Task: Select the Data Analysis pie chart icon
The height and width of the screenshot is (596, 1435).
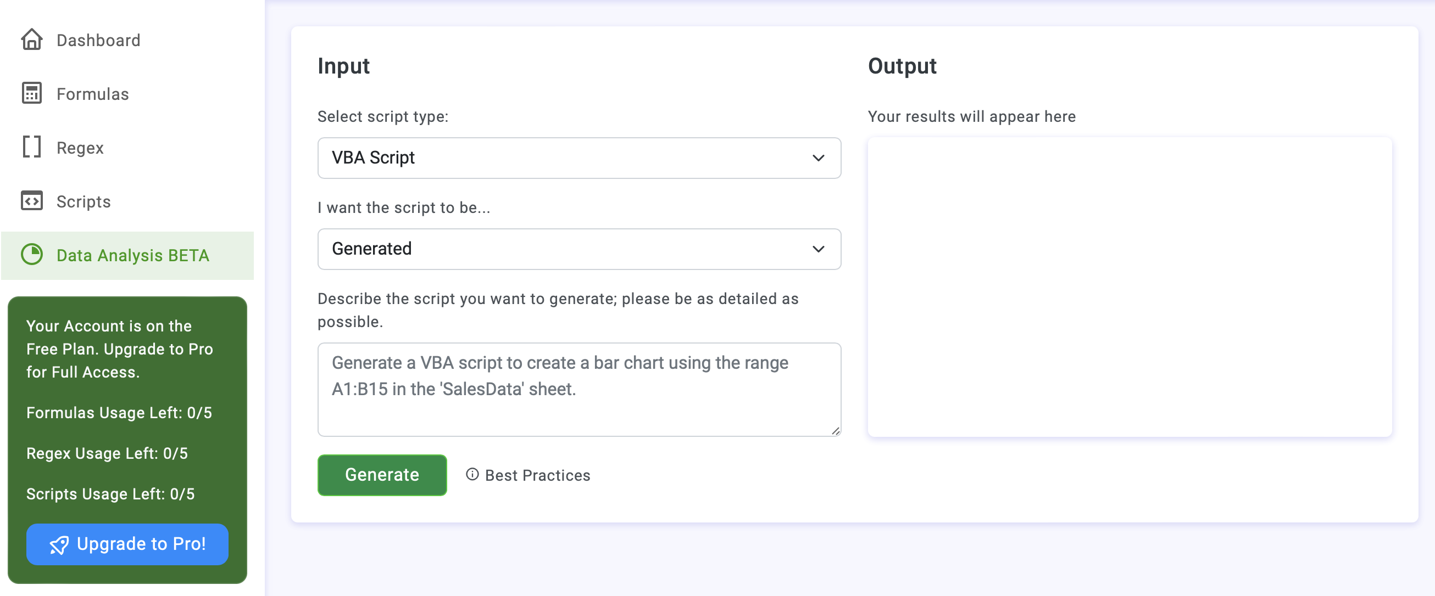Action: (x=32, y=255)
